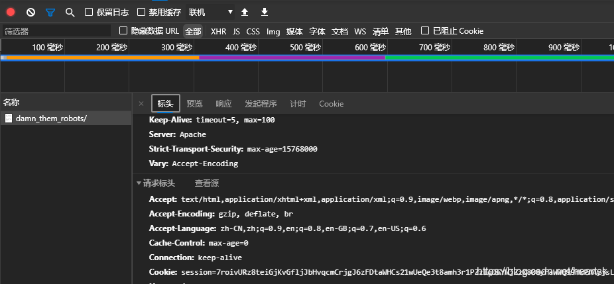Select the Connection: keep-alive line
The height and width of the screenshot is (284, 614).
(196, 258)
